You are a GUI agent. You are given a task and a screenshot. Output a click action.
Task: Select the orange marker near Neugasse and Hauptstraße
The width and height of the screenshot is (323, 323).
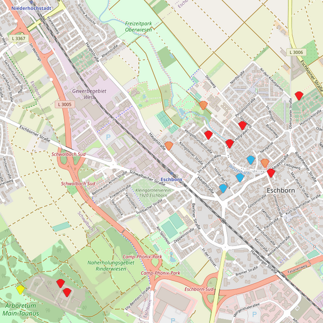(265, 163)
